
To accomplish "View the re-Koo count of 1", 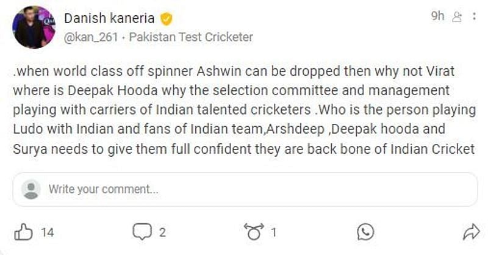I will (274, 232).
